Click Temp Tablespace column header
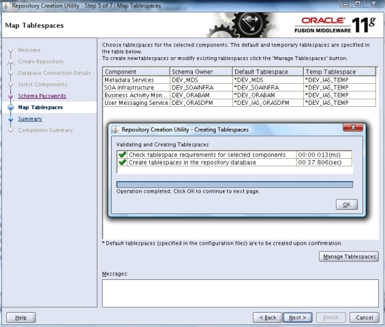 click(339, 72)
